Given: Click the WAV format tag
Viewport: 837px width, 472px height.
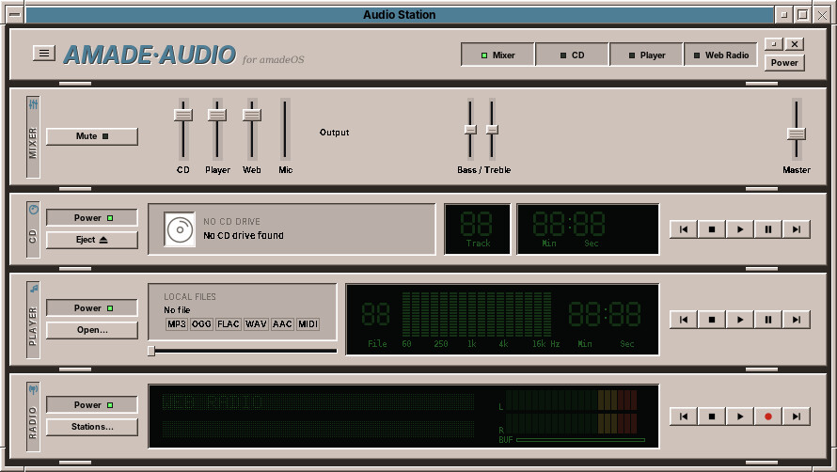Looking at the screenshot, I should tap(256, 324).
